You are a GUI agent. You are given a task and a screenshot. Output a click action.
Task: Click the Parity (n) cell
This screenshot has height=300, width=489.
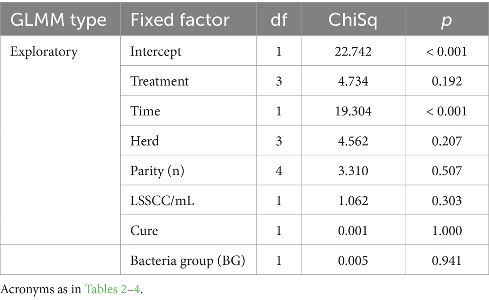pyautogui.click(x=157, y=171)
